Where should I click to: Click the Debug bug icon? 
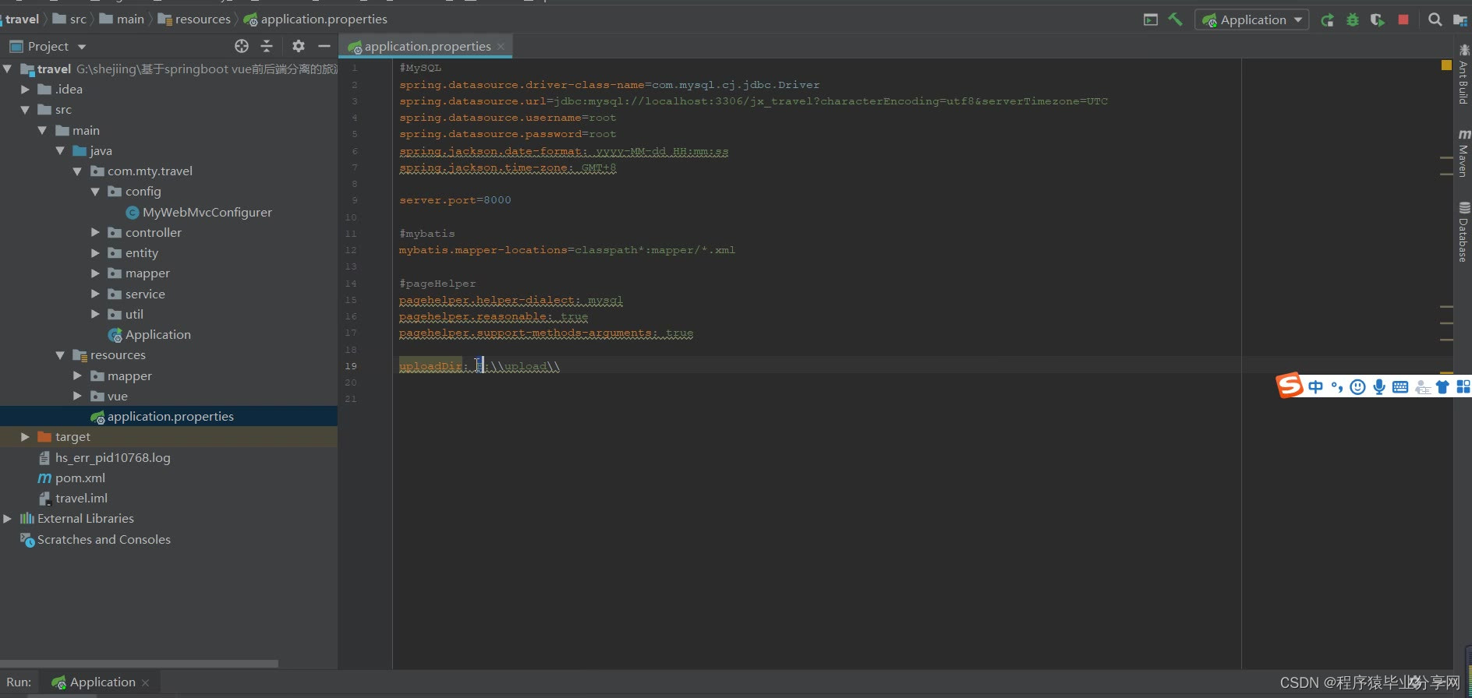click(1353, 19)
